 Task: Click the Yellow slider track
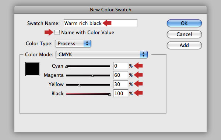point(88,85)
